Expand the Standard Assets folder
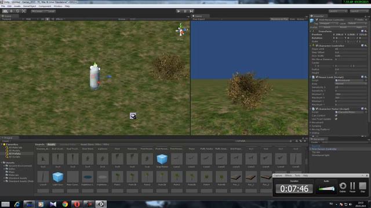Viewport: 371px width, 208px height. click(x=4, y=179)
